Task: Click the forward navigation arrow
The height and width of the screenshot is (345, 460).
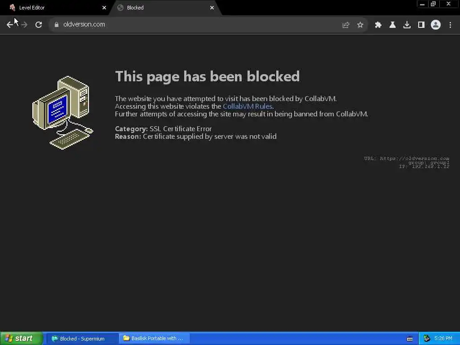Action: coord(24,25)
